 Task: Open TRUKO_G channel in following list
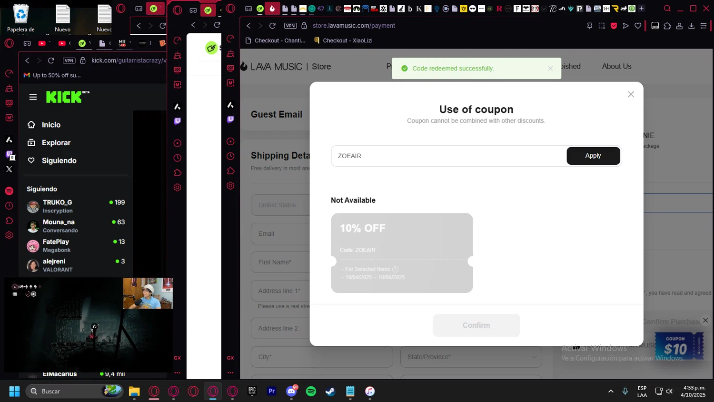(76, 206)
